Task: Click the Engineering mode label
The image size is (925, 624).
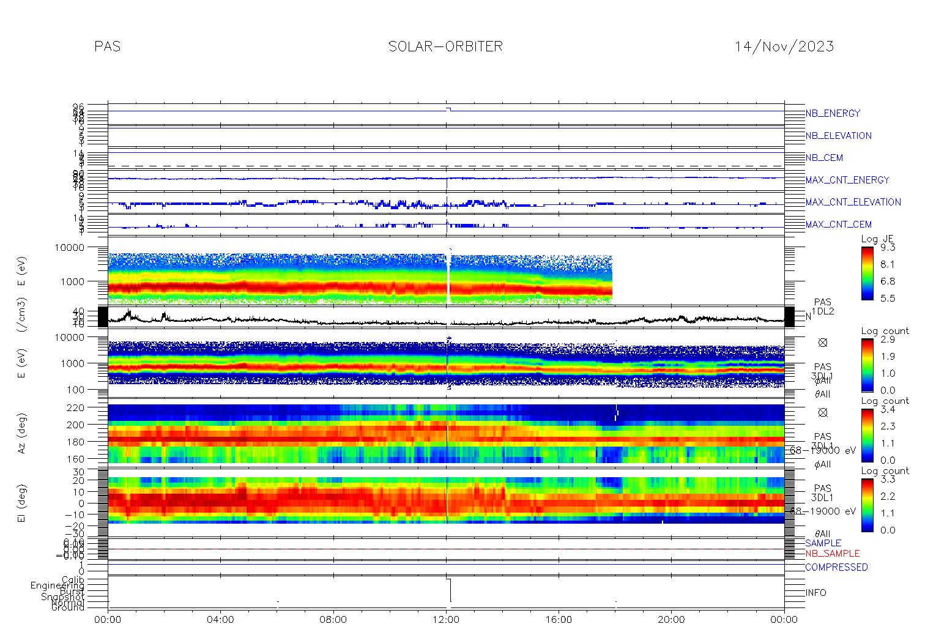Action: (x=58, y=585)
